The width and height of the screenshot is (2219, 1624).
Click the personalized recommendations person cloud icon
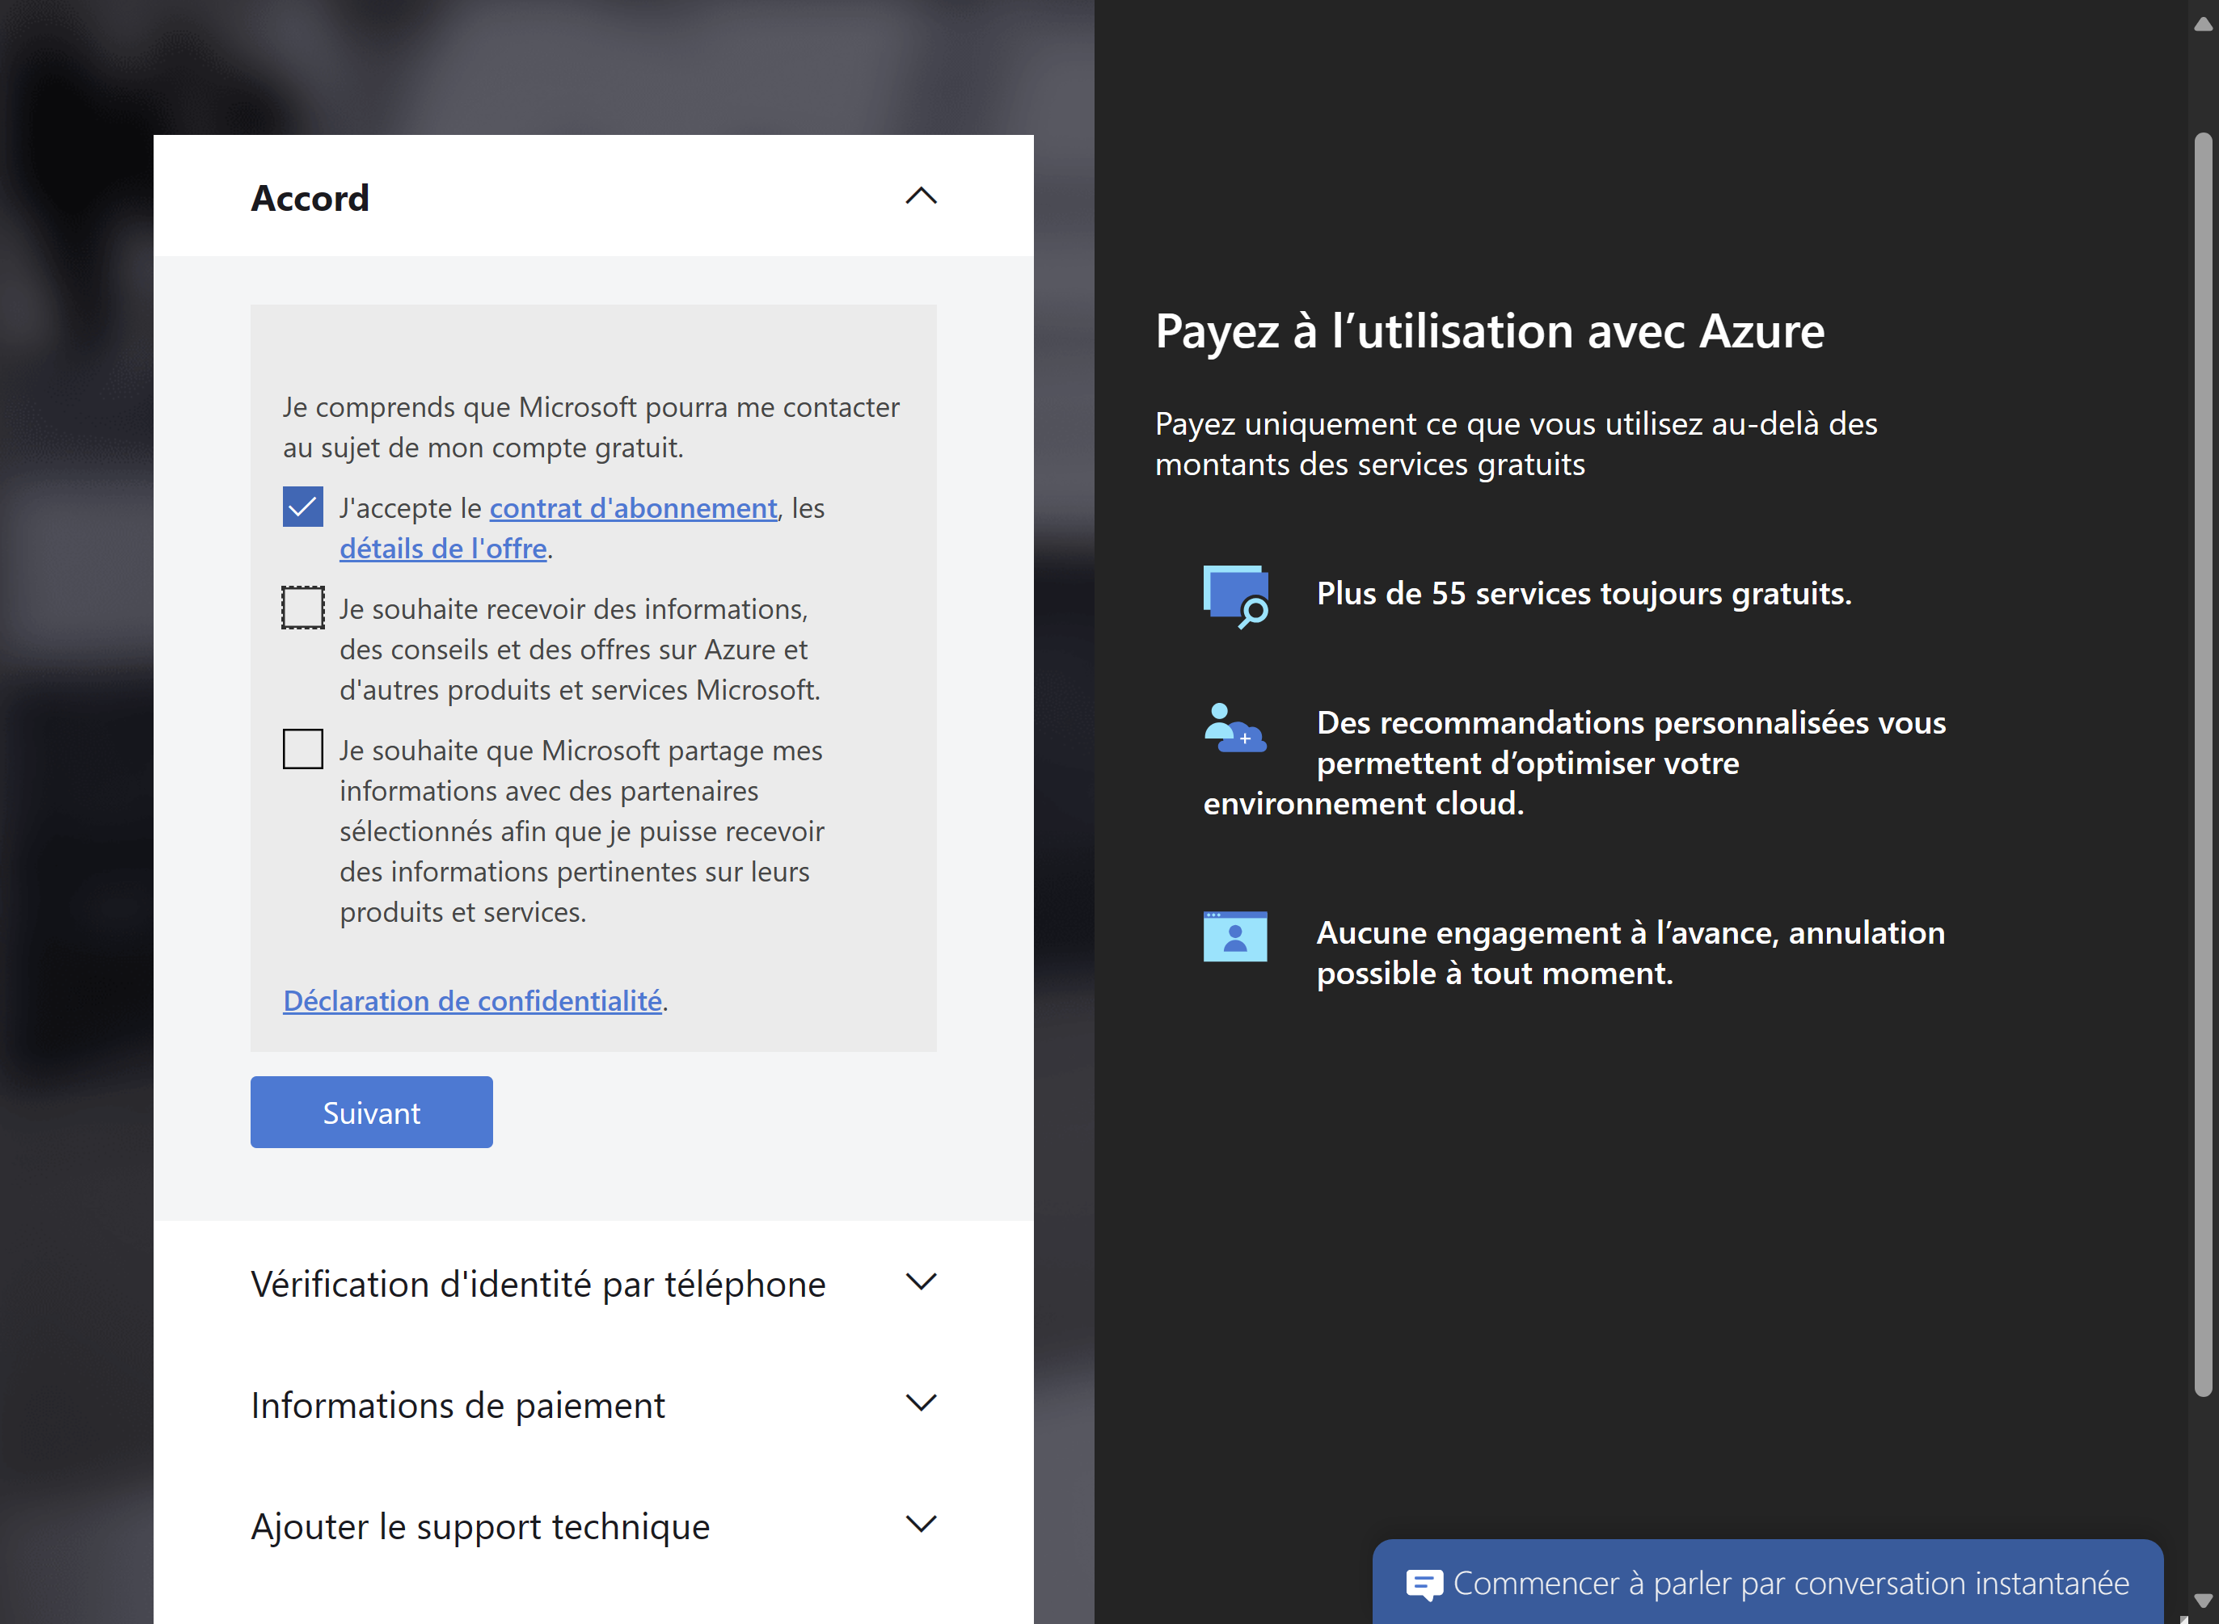tap(1234, 727)
